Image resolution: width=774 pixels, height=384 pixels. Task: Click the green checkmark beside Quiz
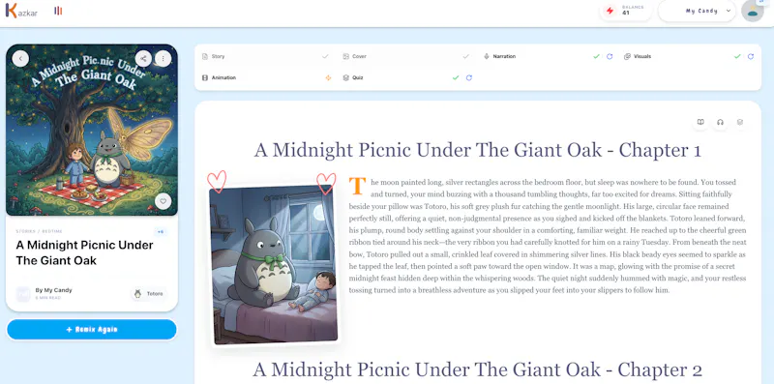(x=456, y=77)
